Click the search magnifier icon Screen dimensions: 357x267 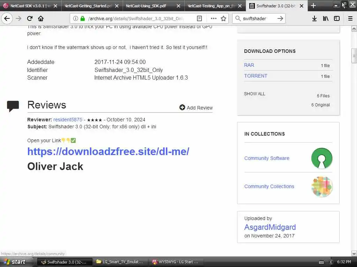238,18
